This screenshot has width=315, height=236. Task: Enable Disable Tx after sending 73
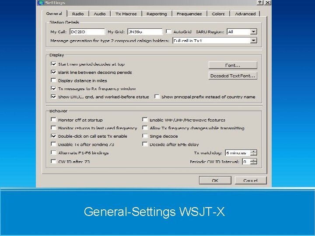point(53,144)
